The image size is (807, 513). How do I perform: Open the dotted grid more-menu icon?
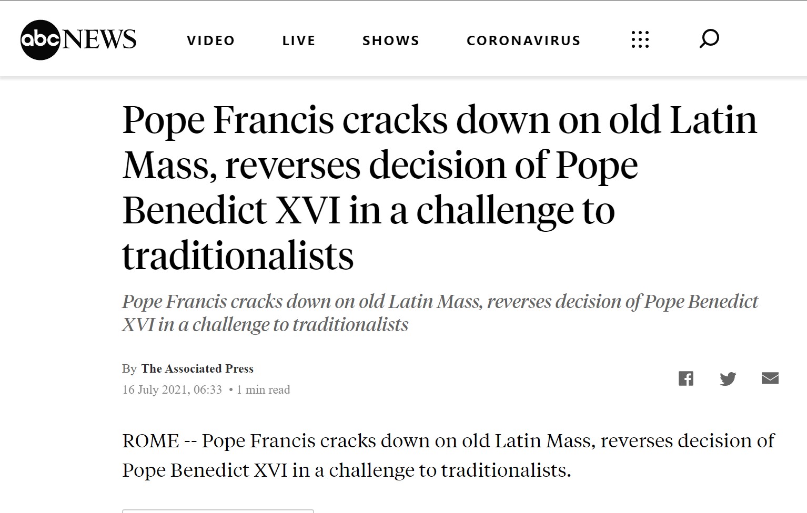click(640, 39)
